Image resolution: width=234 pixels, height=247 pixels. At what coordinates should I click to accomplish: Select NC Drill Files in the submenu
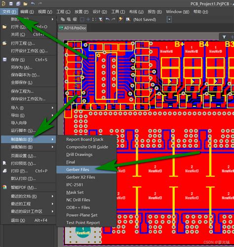pyautogui.click(x=86, y=200)
